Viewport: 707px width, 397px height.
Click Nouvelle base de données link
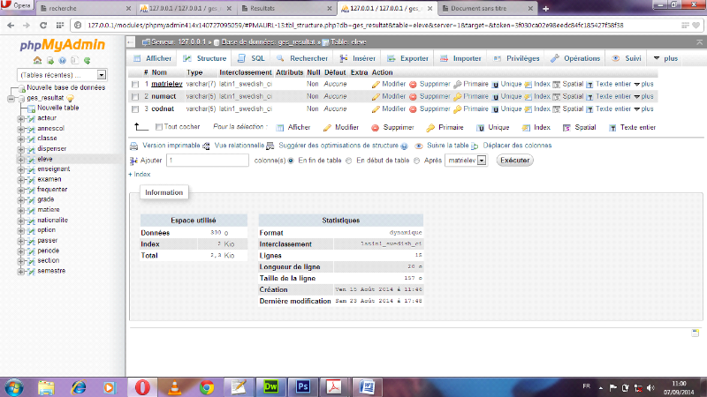[x=65, y=87]
